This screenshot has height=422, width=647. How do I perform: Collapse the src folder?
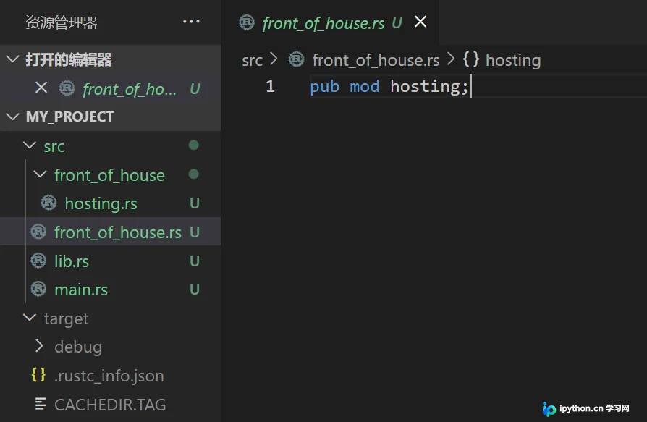(30, 145)
